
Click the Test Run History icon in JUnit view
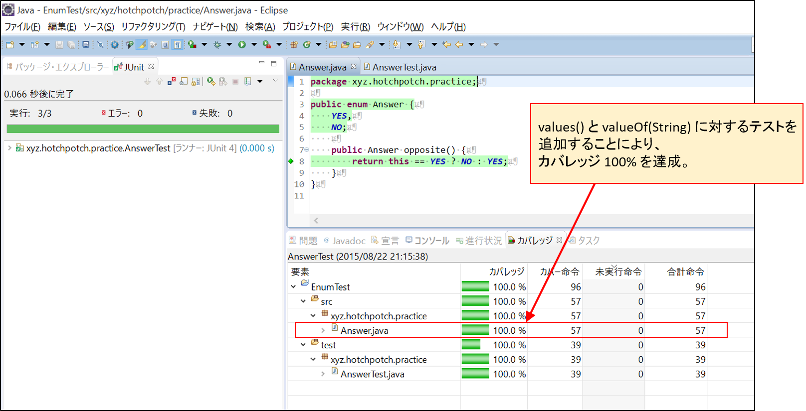point(248,81)
